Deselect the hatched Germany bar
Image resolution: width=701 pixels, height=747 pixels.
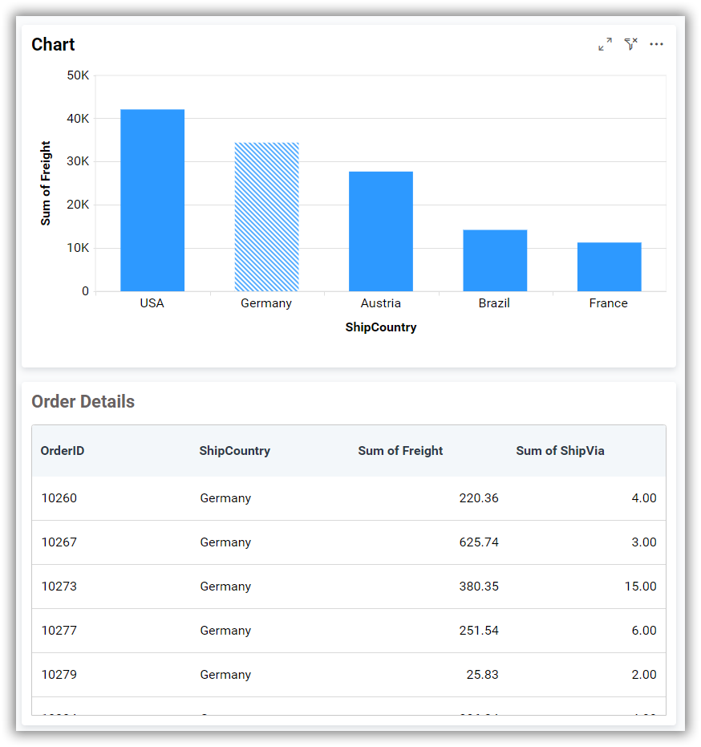(x=266, y=217)
